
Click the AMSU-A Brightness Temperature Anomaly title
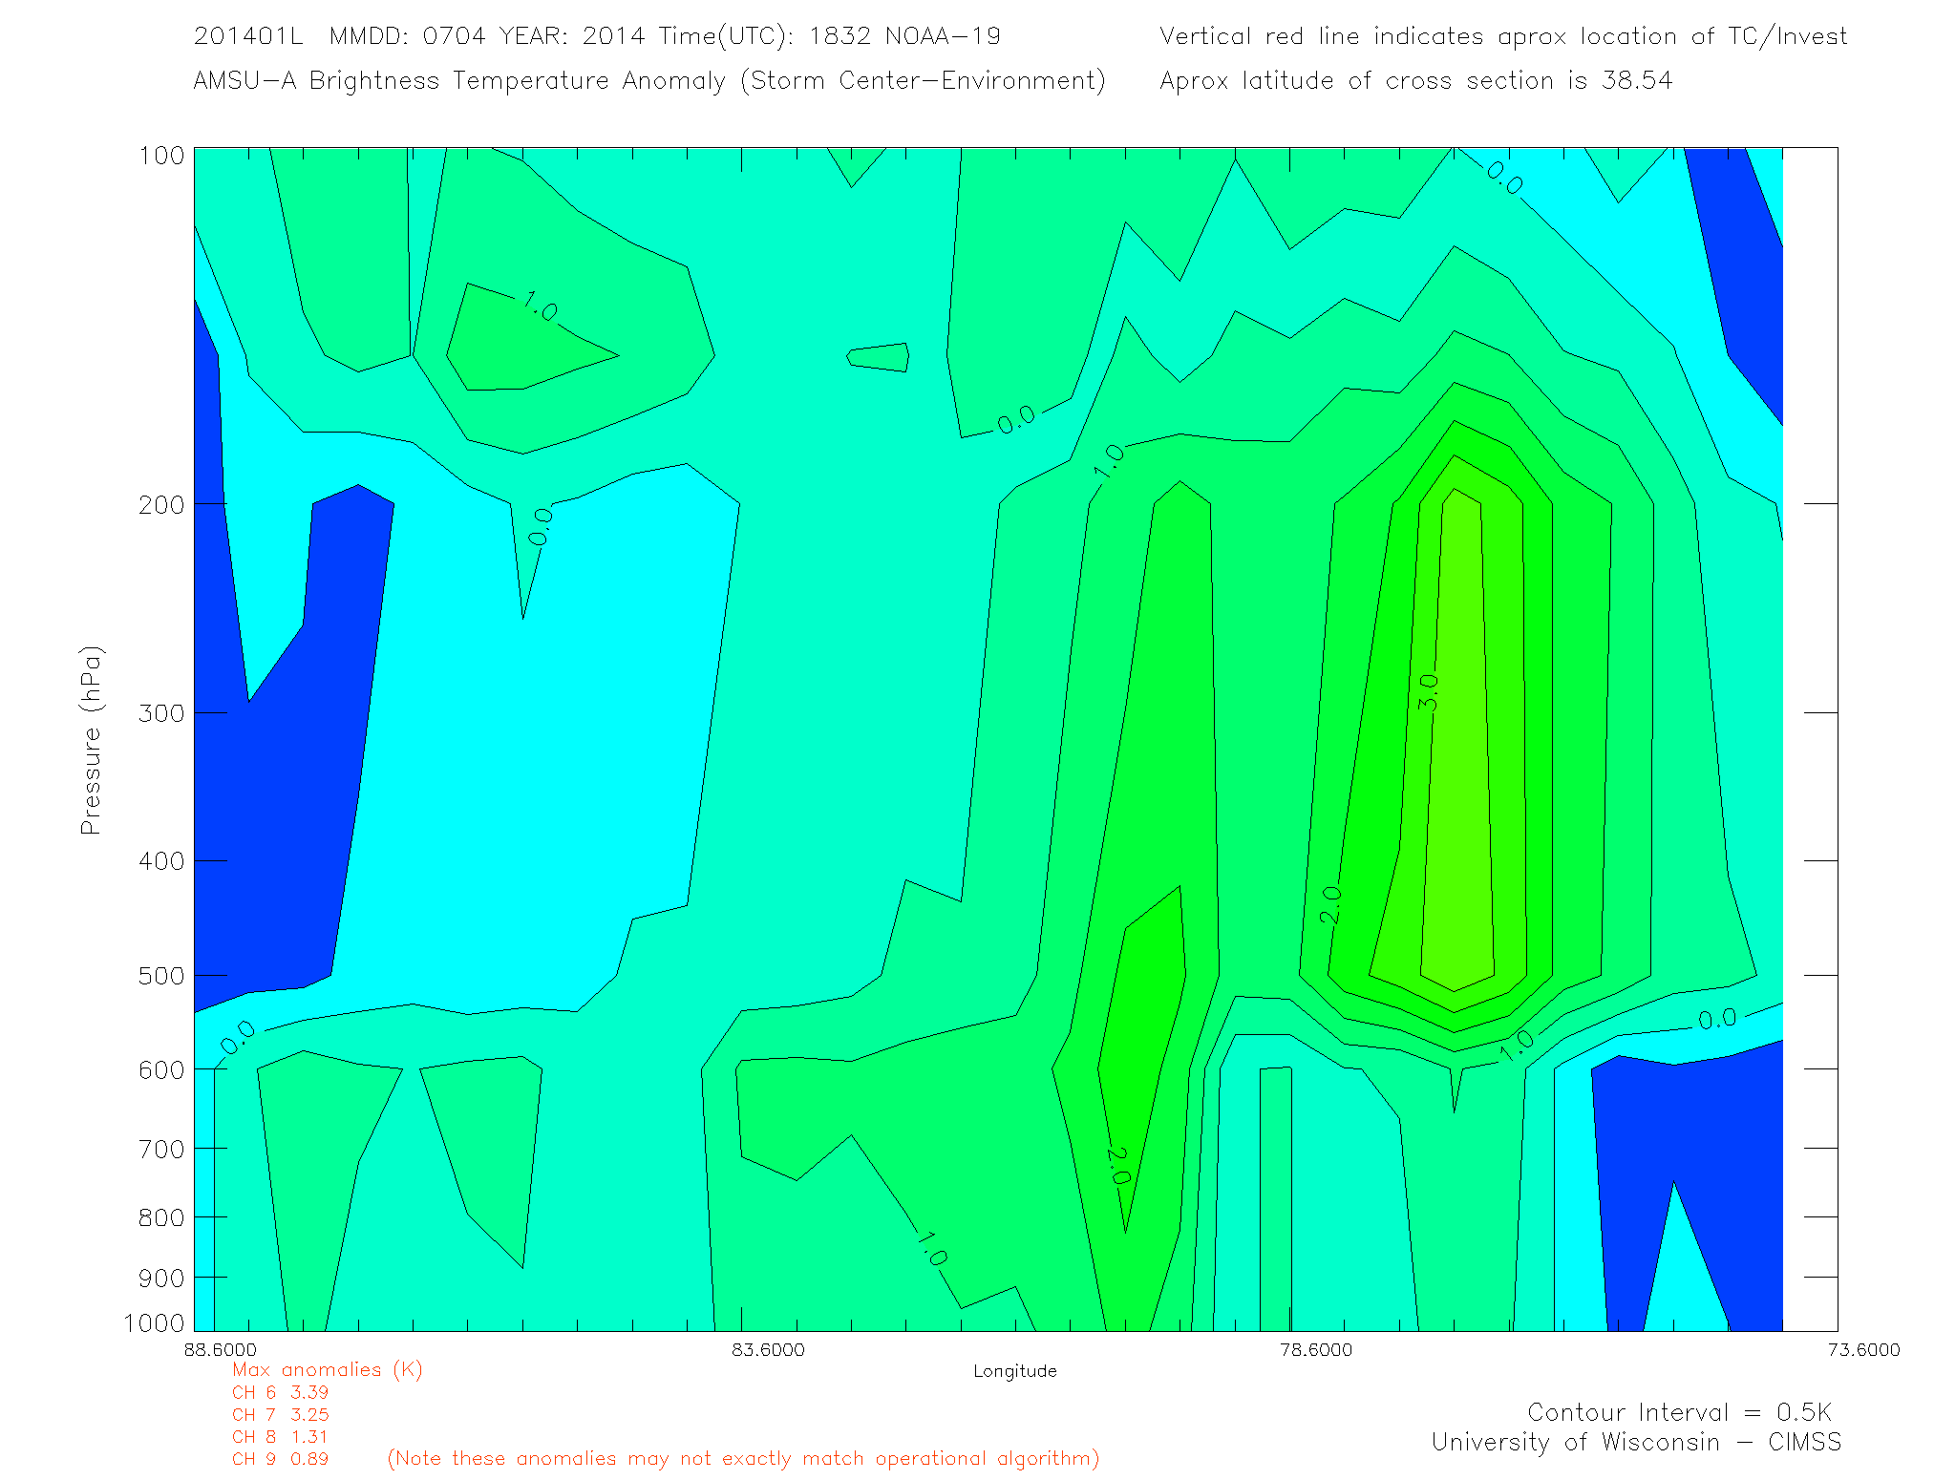pyautogui.click(x=649, y=80)
